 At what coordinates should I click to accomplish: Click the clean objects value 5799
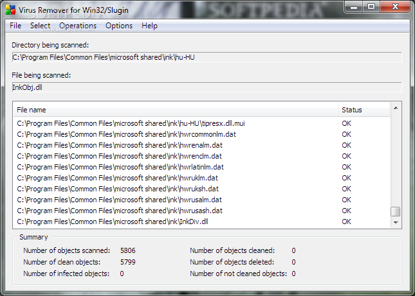tap(128, 262)
